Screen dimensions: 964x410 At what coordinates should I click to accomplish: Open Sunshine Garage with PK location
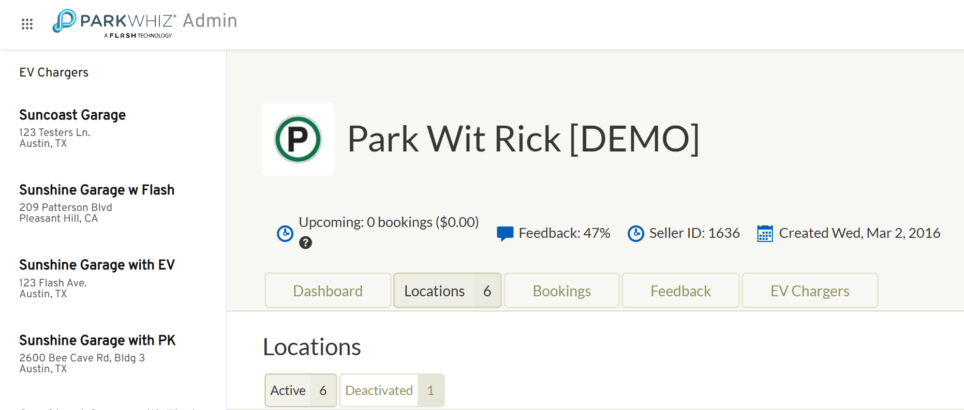click(97, 340)
